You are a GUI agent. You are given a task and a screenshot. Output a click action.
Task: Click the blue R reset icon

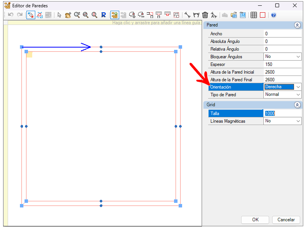pos(104,15)
